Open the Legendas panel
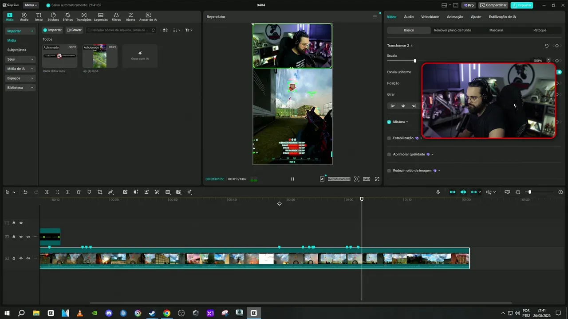Image resolution: width=568 pixels, height=319 pixels. point(101,17)
